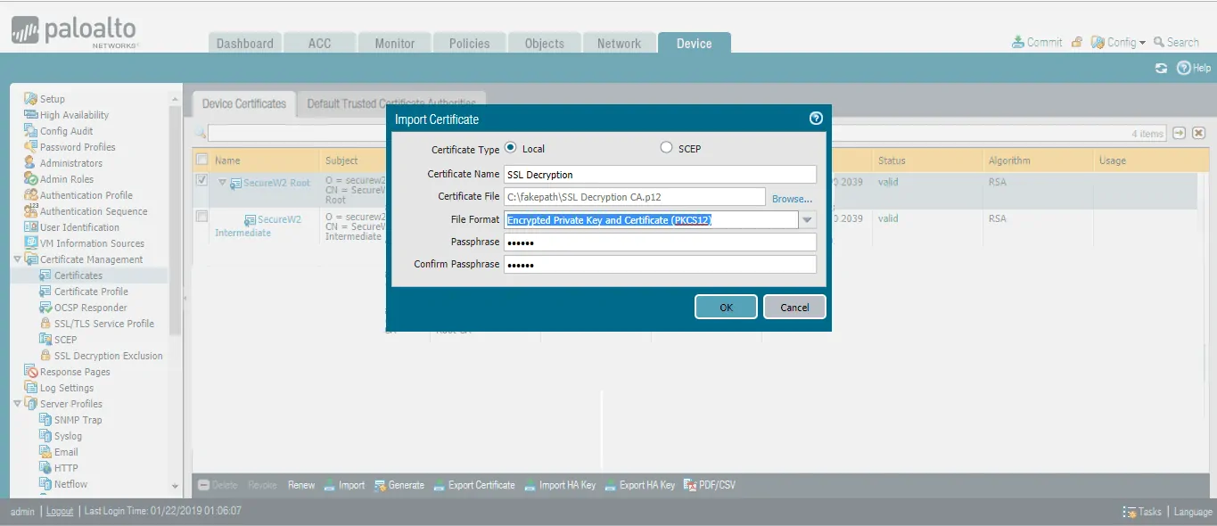
Task: Select the SCEP certificate type radio button
Action: pos(666,148)
